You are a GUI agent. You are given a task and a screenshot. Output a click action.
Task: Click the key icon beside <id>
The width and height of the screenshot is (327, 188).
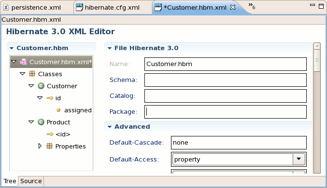(x=50, y=134)
